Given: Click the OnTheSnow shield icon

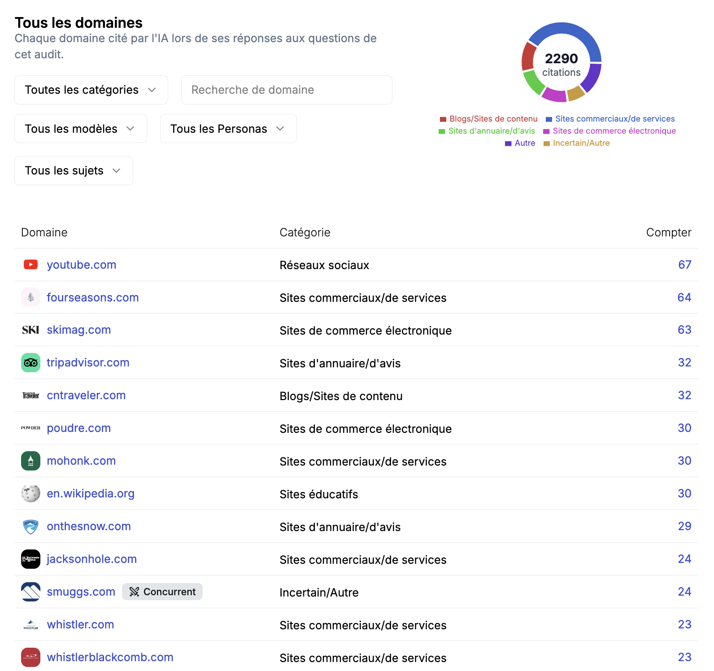Looking at the screenshot, I should [30, 527].
